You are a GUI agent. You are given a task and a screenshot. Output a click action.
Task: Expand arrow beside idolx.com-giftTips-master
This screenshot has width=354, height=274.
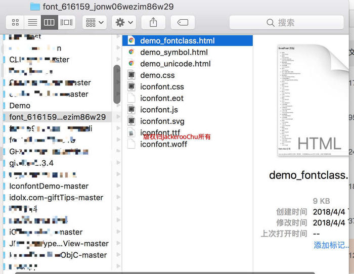pos(118,197)
